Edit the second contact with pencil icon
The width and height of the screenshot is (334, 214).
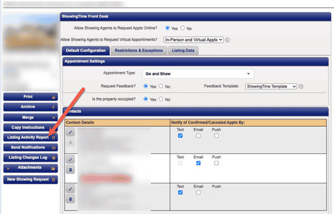click(70, 160)
